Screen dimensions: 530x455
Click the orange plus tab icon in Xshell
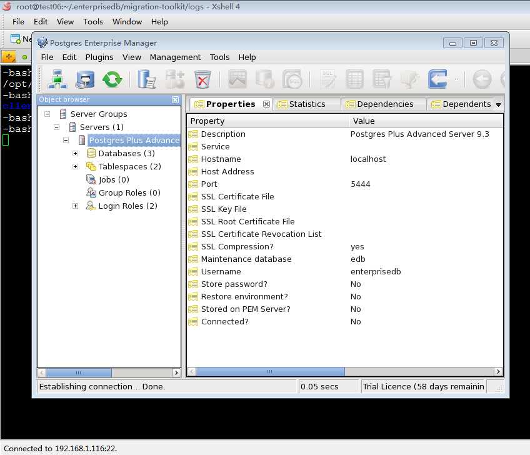pos(9,57)
